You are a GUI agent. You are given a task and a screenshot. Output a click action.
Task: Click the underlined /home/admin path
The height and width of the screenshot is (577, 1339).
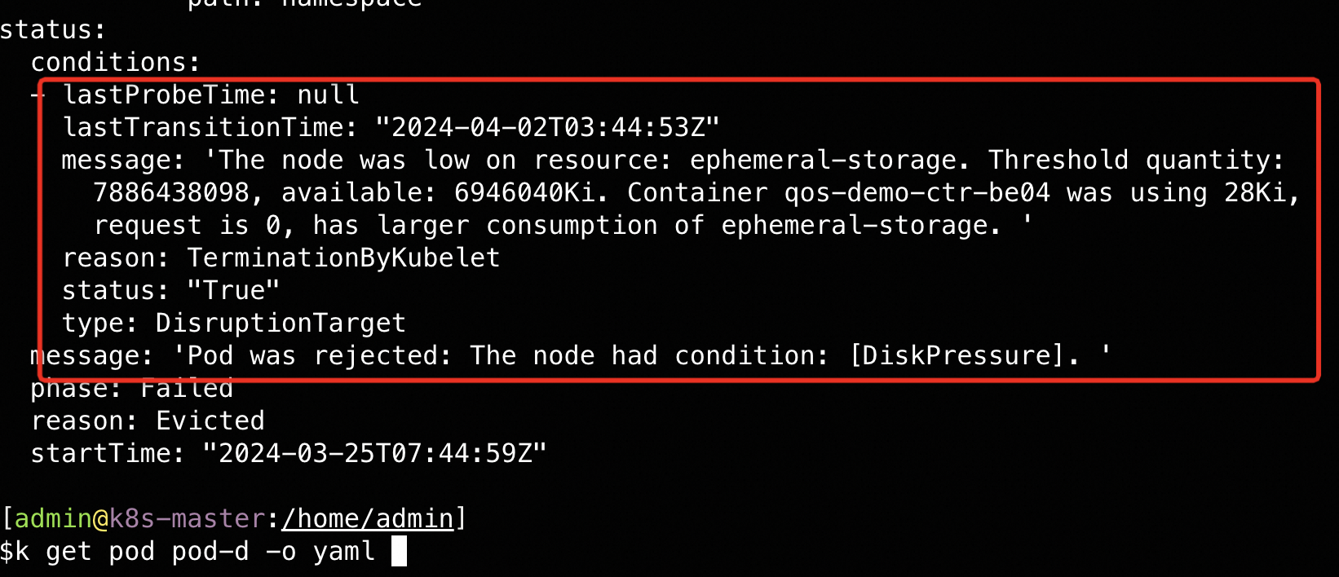coord(368,518)
